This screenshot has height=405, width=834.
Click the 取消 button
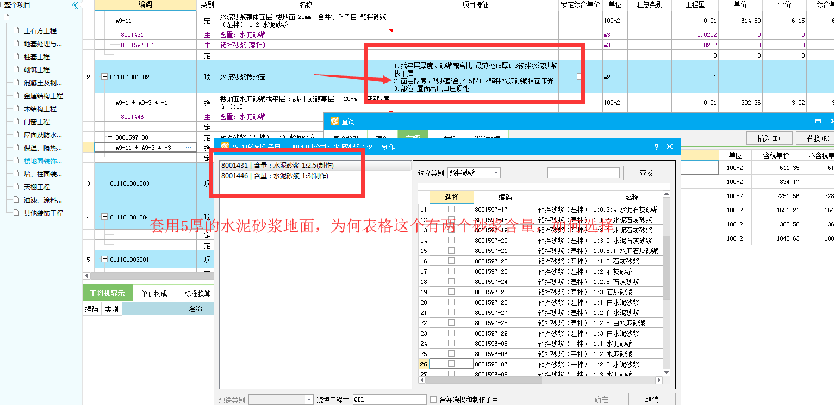(x=652, y=400)
